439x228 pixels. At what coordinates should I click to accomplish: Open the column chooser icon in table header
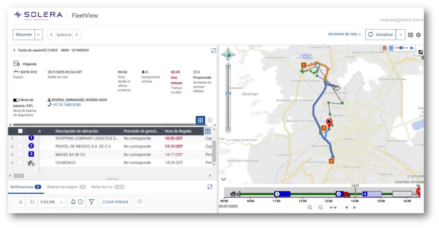[207, 131]
